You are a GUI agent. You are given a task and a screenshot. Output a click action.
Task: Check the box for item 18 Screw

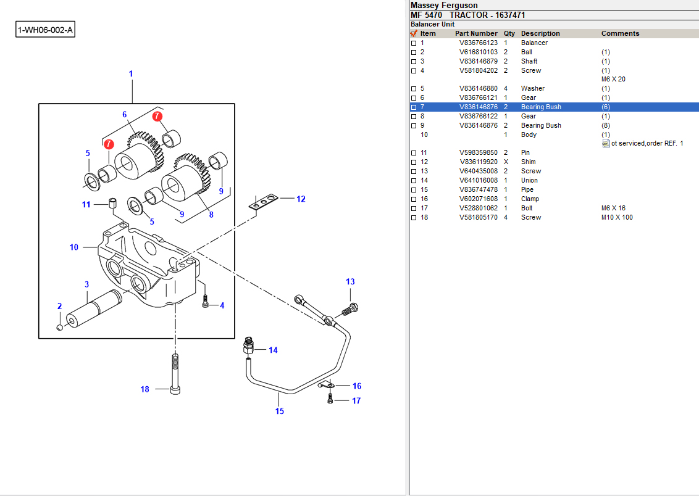click(x=414, y=218)
